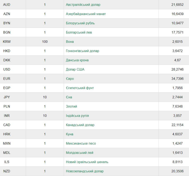Select the Молдовський лей link
Viewport: 189px width, 176px height.
[80, 153]
